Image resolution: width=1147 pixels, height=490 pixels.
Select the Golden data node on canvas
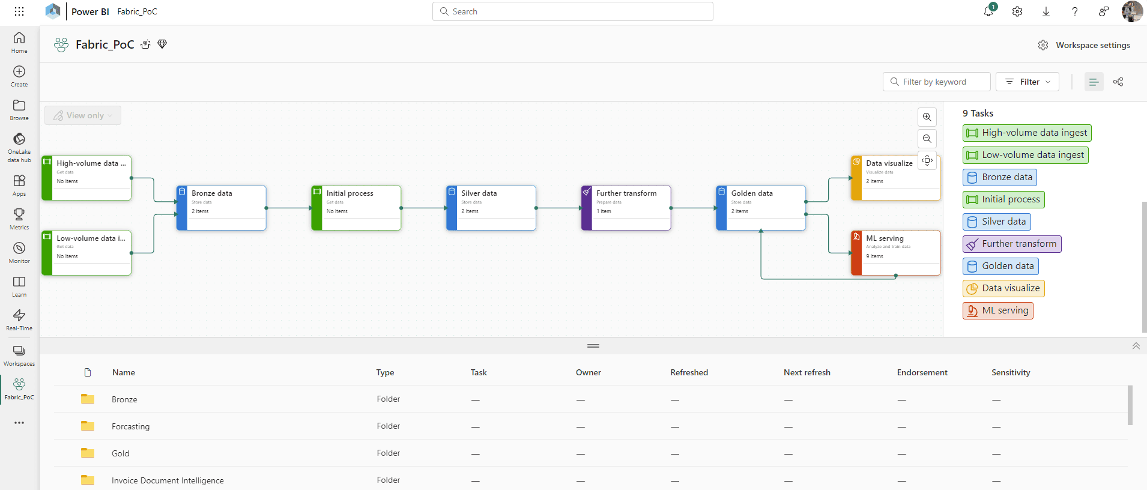pos(761,208)
